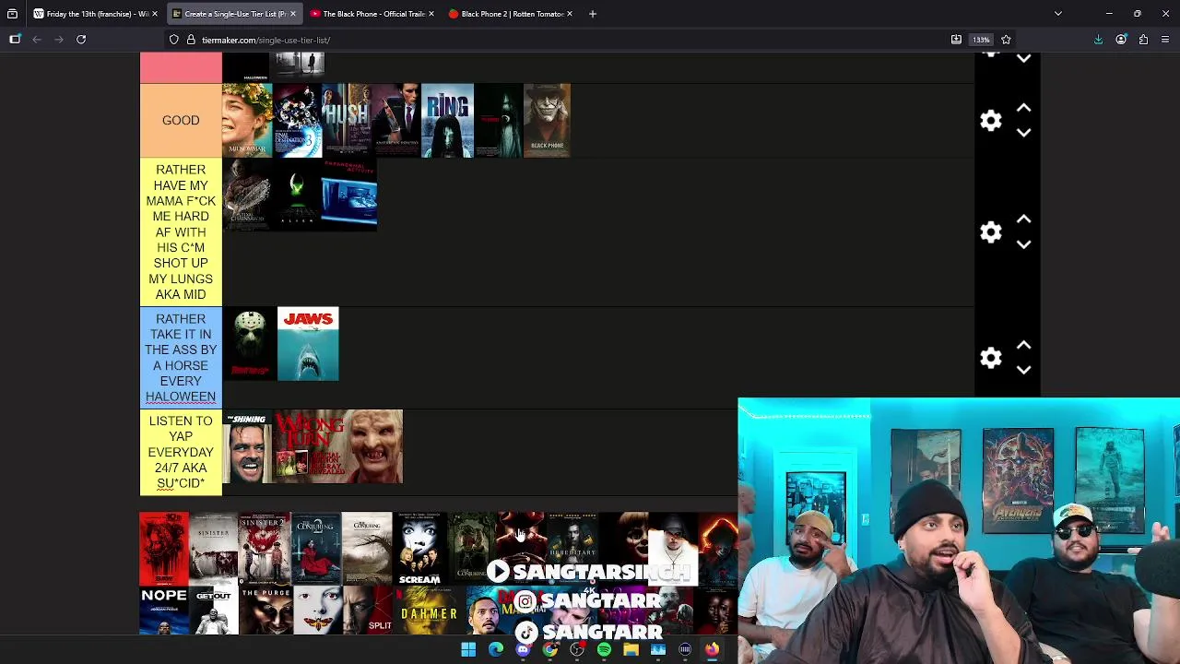Select the Alien poster in MID tier
Viewport: 1180px width, 664px height.
tap(297, 195)
